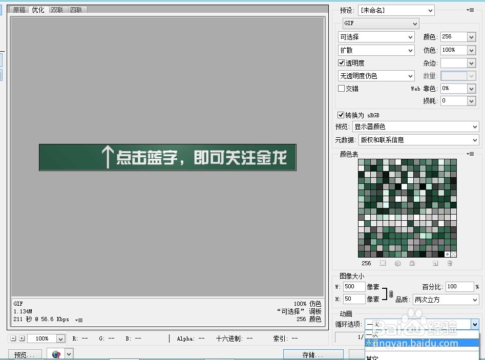The width and height of the screenshot is (485, 360).
Task: Click the delete color trash icon
Action: click(450, 263)
